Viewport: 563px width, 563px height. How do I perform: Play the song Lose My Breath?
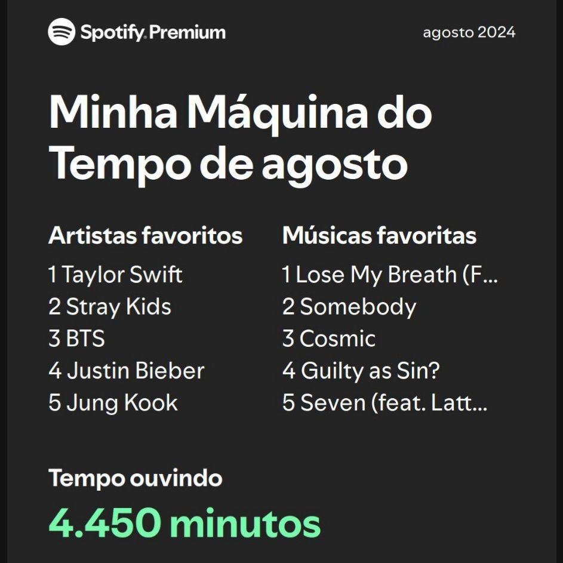pyautogui.click(x=390, y=275)
